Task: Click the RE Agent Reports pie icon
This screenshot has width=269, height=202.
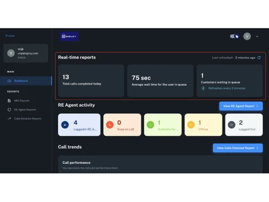Action: point(9,109)
